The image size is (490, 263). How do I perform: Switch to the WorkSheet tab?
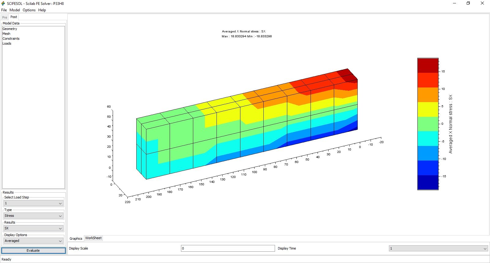coord(93,238)
